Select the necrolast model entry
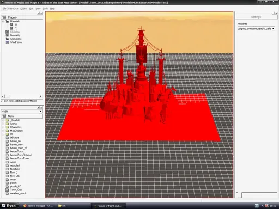This screenshot has width=279, height=209. 15,165
